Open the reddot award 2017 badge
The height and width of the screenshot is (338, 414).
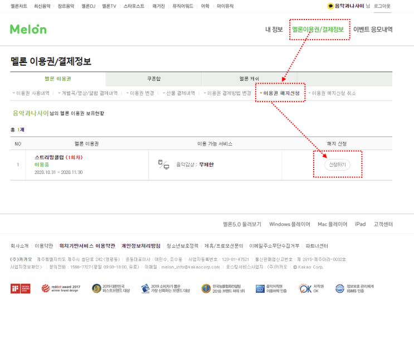click(x=61, y=288)
